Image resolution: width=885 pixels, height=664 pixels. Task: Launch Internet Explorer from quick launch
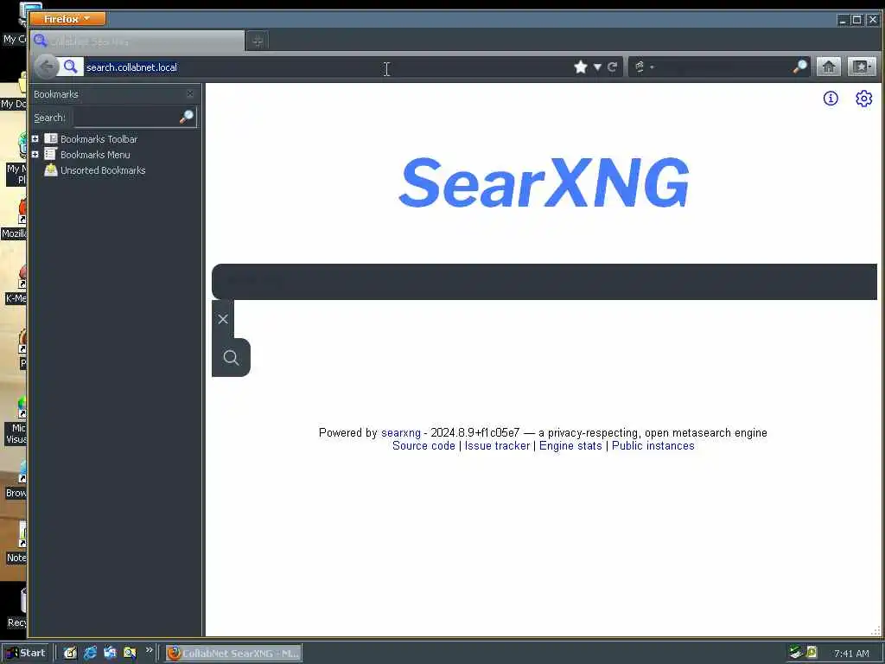pyautogui.click(x=90, y=654)
